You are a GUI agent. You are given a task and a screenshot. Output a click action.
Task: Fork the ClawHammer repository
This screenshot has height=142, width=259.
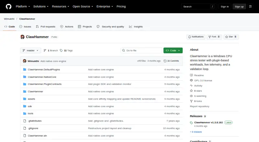(x=214, y=37)
